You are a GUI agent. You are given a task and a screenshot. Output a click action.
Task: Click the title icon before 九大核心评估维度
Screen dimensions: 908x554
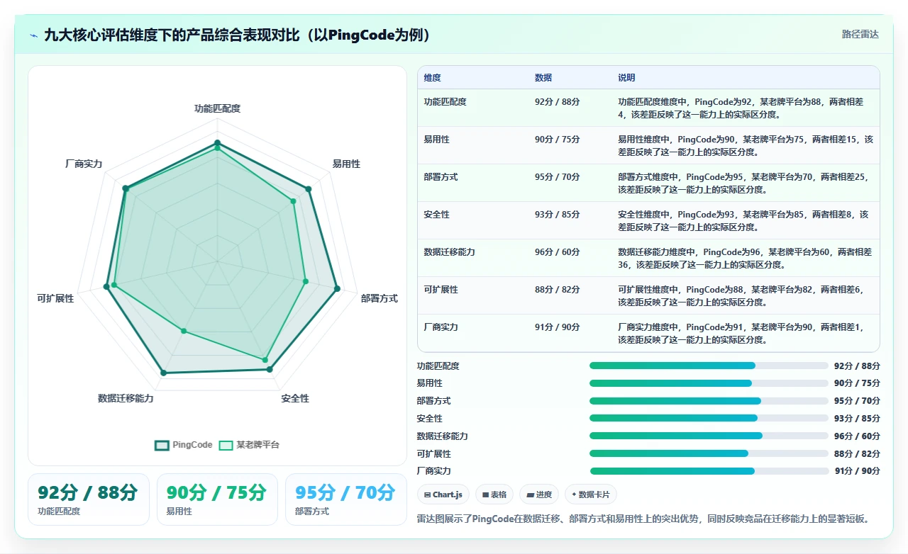click(x=33, y=35)
